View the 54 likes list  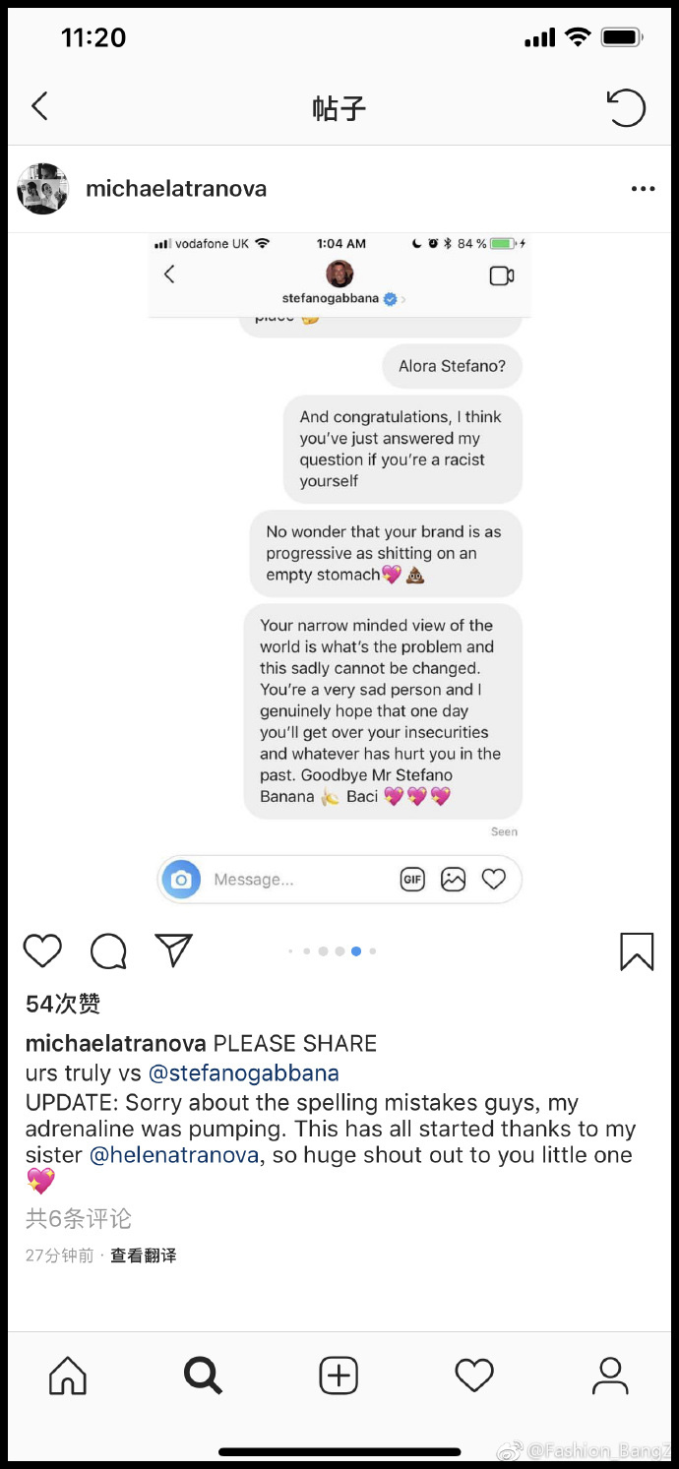pos(63,1004)
